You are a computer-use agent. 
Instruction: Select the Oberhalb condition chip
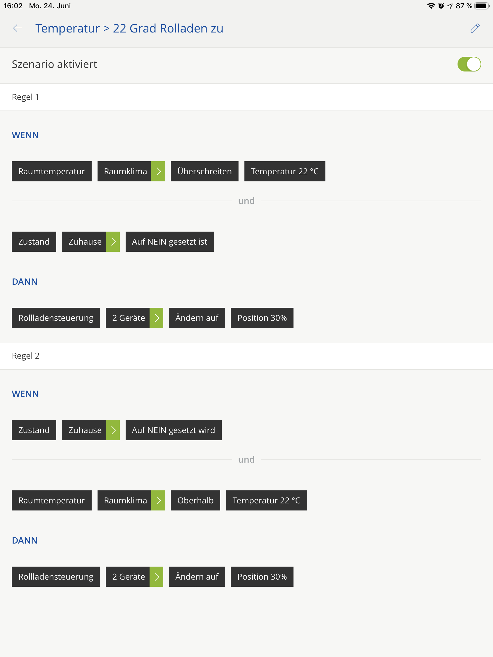coord(195,500)
